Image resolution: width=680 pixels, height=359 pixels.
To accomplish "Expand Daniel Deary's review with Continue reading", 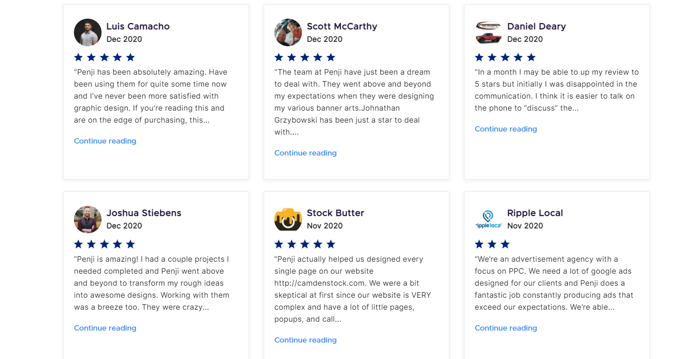I will click(506, 129).
